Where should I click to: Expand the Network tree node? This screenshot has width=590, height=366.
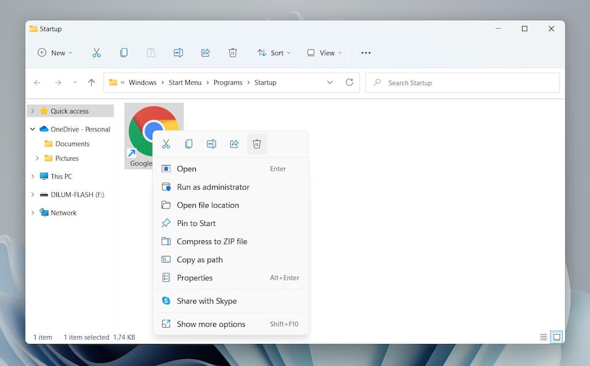point(33,213)
